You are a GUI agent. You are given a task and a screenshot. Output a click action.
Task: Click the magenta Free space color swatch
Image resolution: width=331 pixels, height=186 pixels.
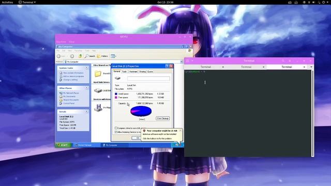coord(116,98)
